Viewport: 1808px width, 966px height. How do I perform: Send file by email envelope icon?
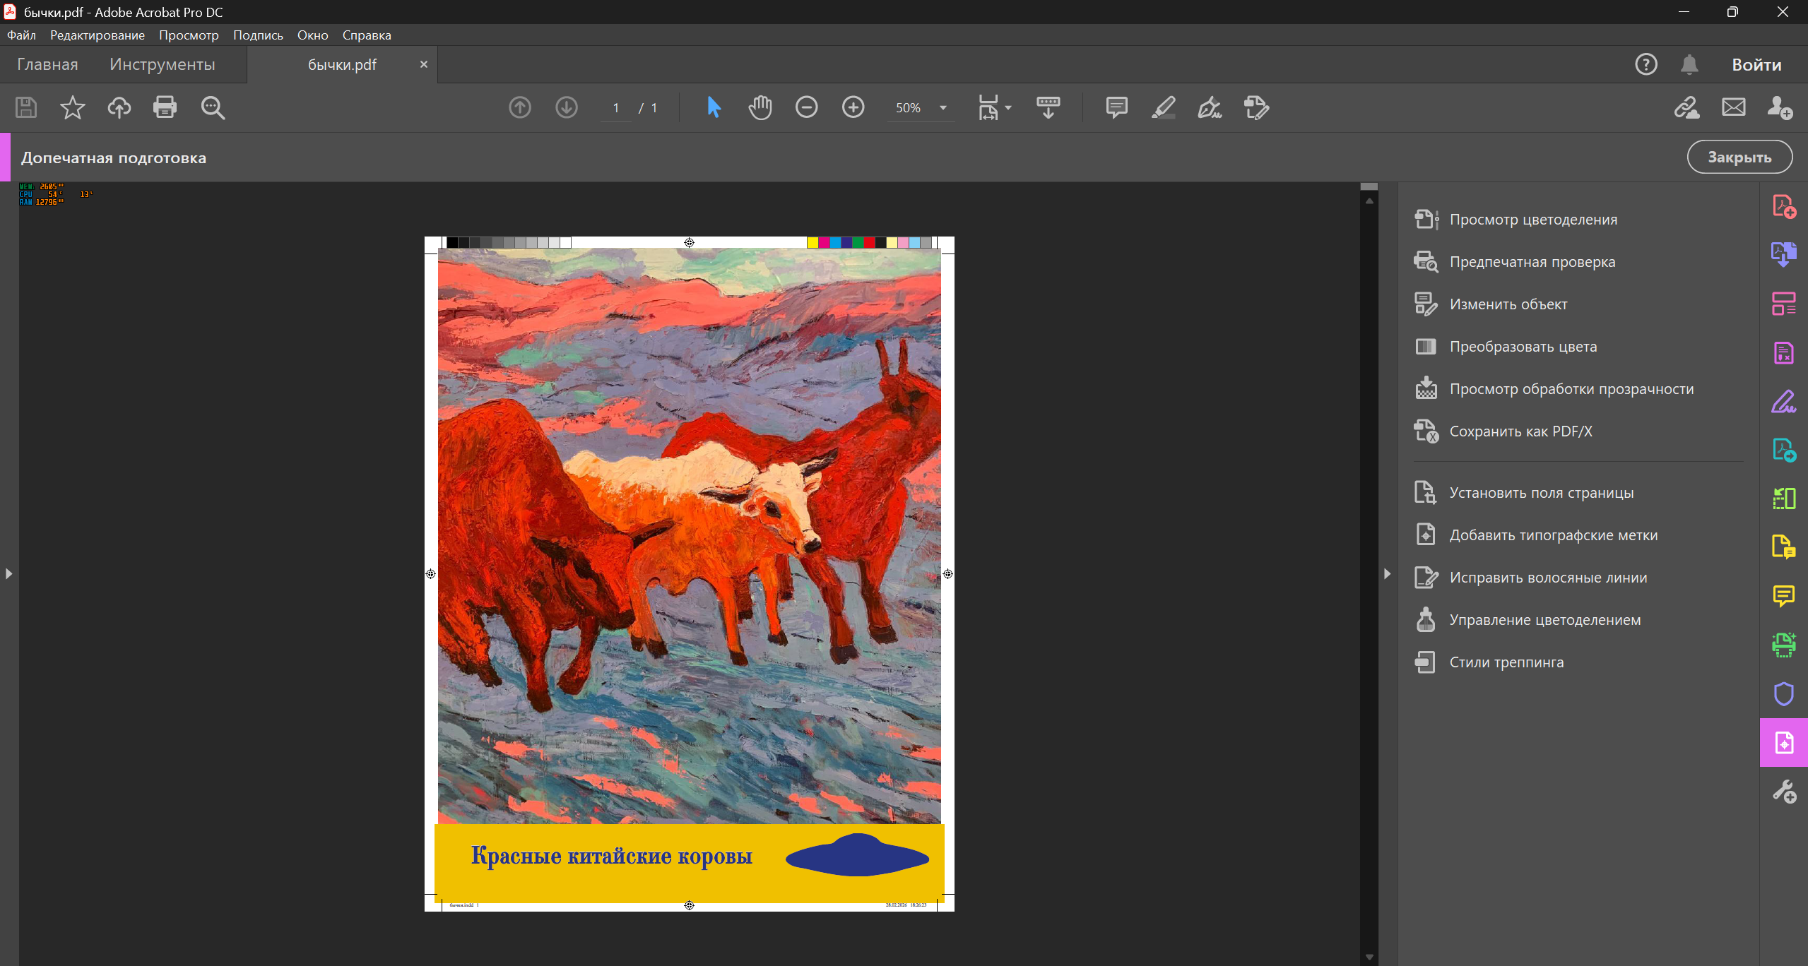point(1734,107)
